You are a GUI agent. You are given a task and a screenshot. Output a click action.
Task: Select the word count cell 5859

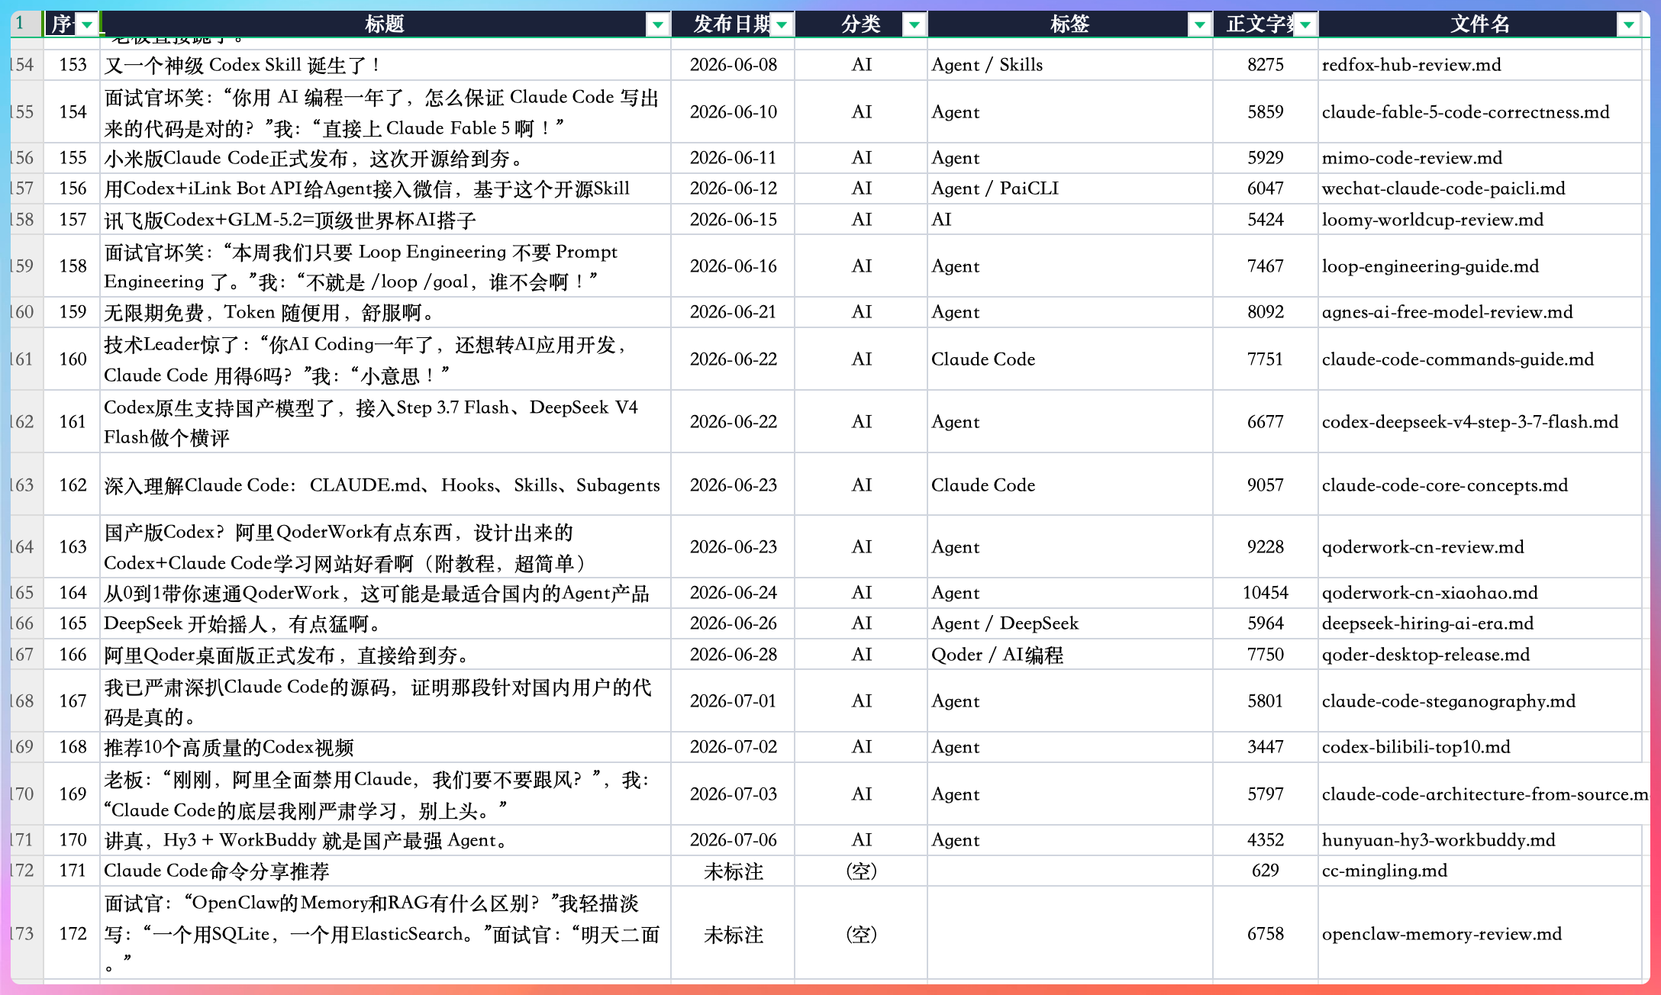pos(1266,112)
